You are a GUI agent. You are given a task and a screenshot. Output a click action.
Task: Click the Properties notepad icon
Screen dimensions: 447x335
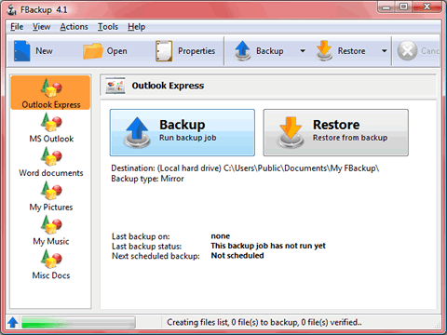[x=164, y=51]
